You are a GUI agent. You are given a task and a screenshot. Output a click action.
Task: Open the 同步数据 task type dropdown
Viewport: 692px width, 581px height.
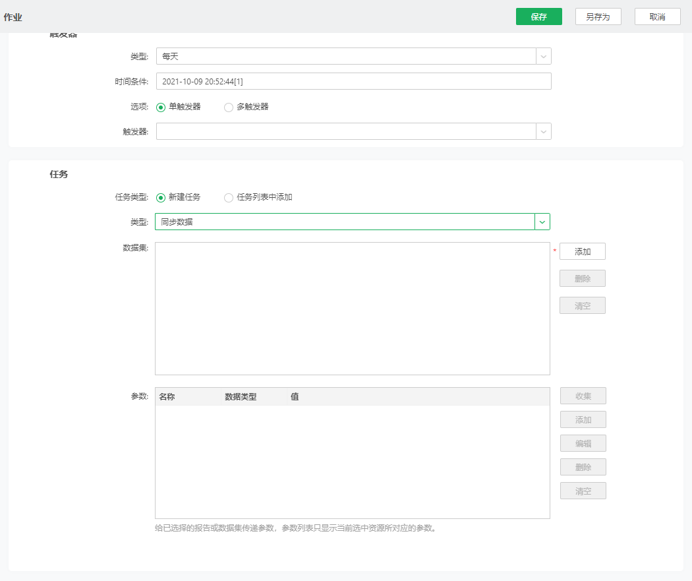click(x=352, y=222)
